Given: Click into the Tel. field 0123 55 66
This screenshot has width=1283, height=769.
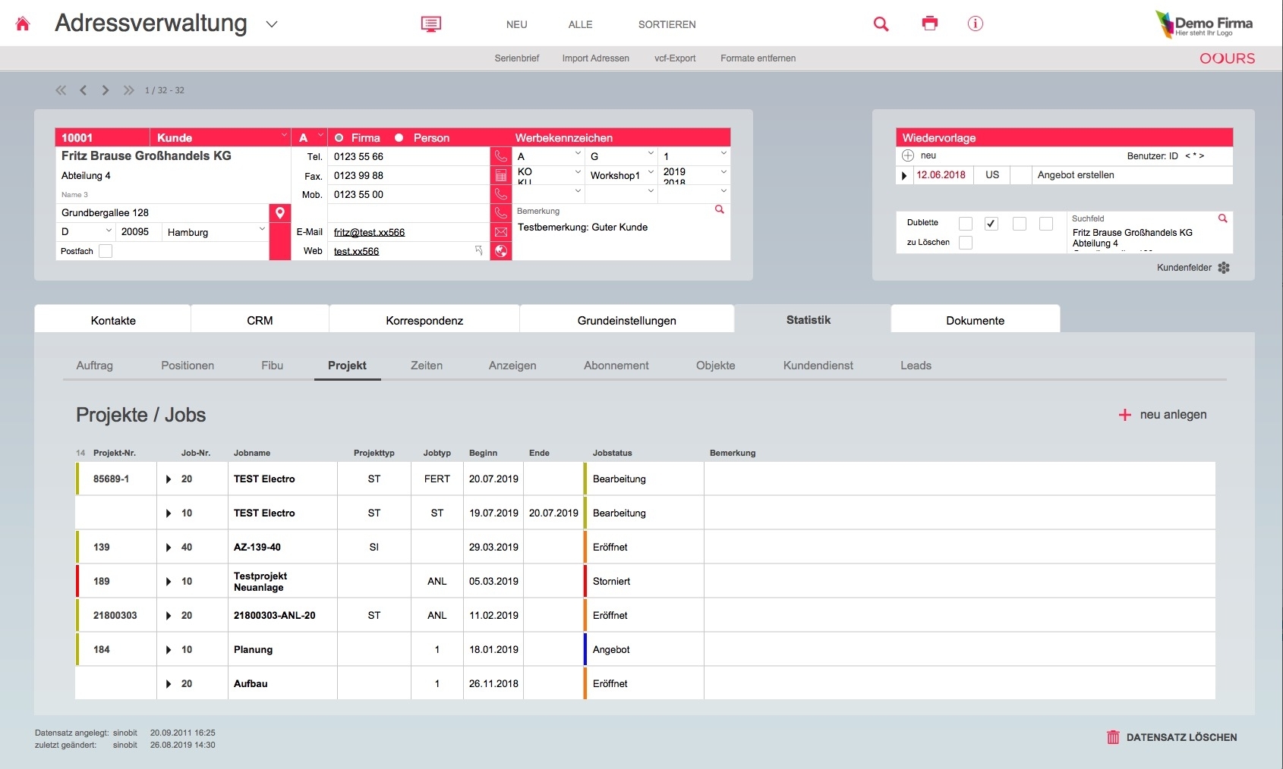Looking at the screenshot, I should point(409,156).
